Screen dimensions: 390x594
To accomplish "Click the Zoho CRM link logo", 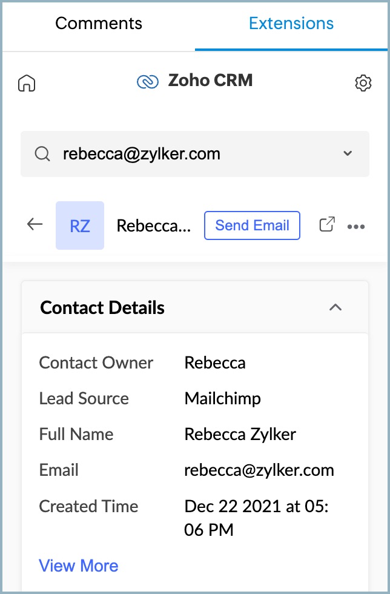I will click(147, 81).
